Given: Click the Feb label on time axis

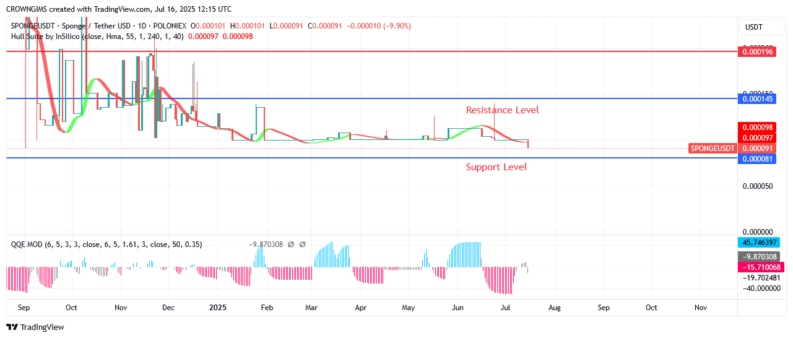Looking at the screenshot, I should (x=267, y=308).
